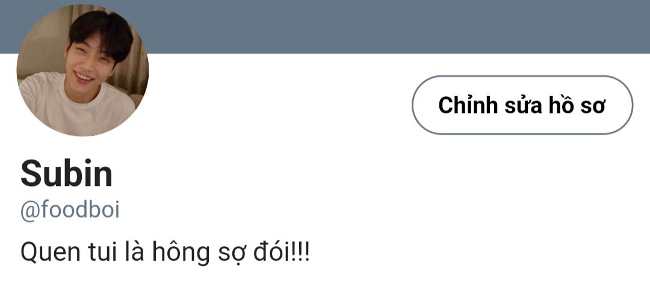
Task: Click the word Subin under the avatar
Action: tap(67, 174)
